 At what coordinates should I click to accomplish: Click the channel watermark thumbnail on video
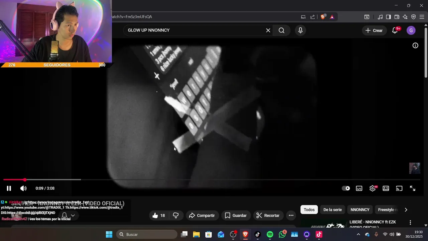pos(415,168)
